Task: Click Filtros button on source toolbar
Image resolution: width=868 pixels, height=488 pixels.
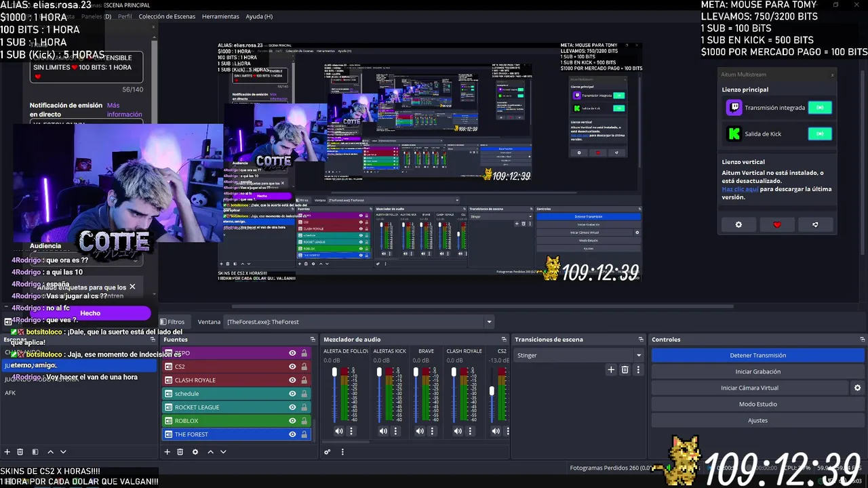Action: [x=172, y=322]
